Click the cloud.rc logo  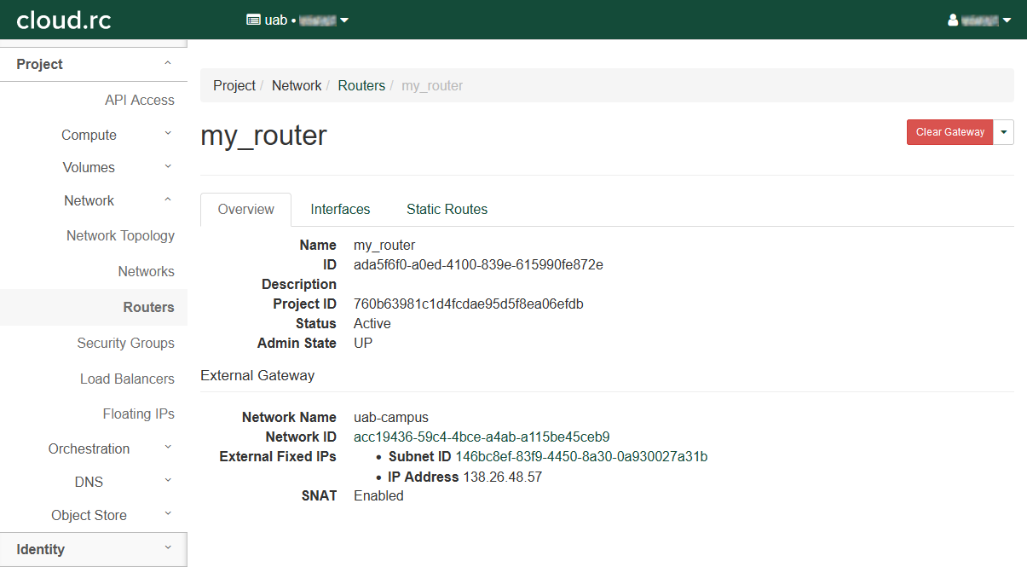64,20
